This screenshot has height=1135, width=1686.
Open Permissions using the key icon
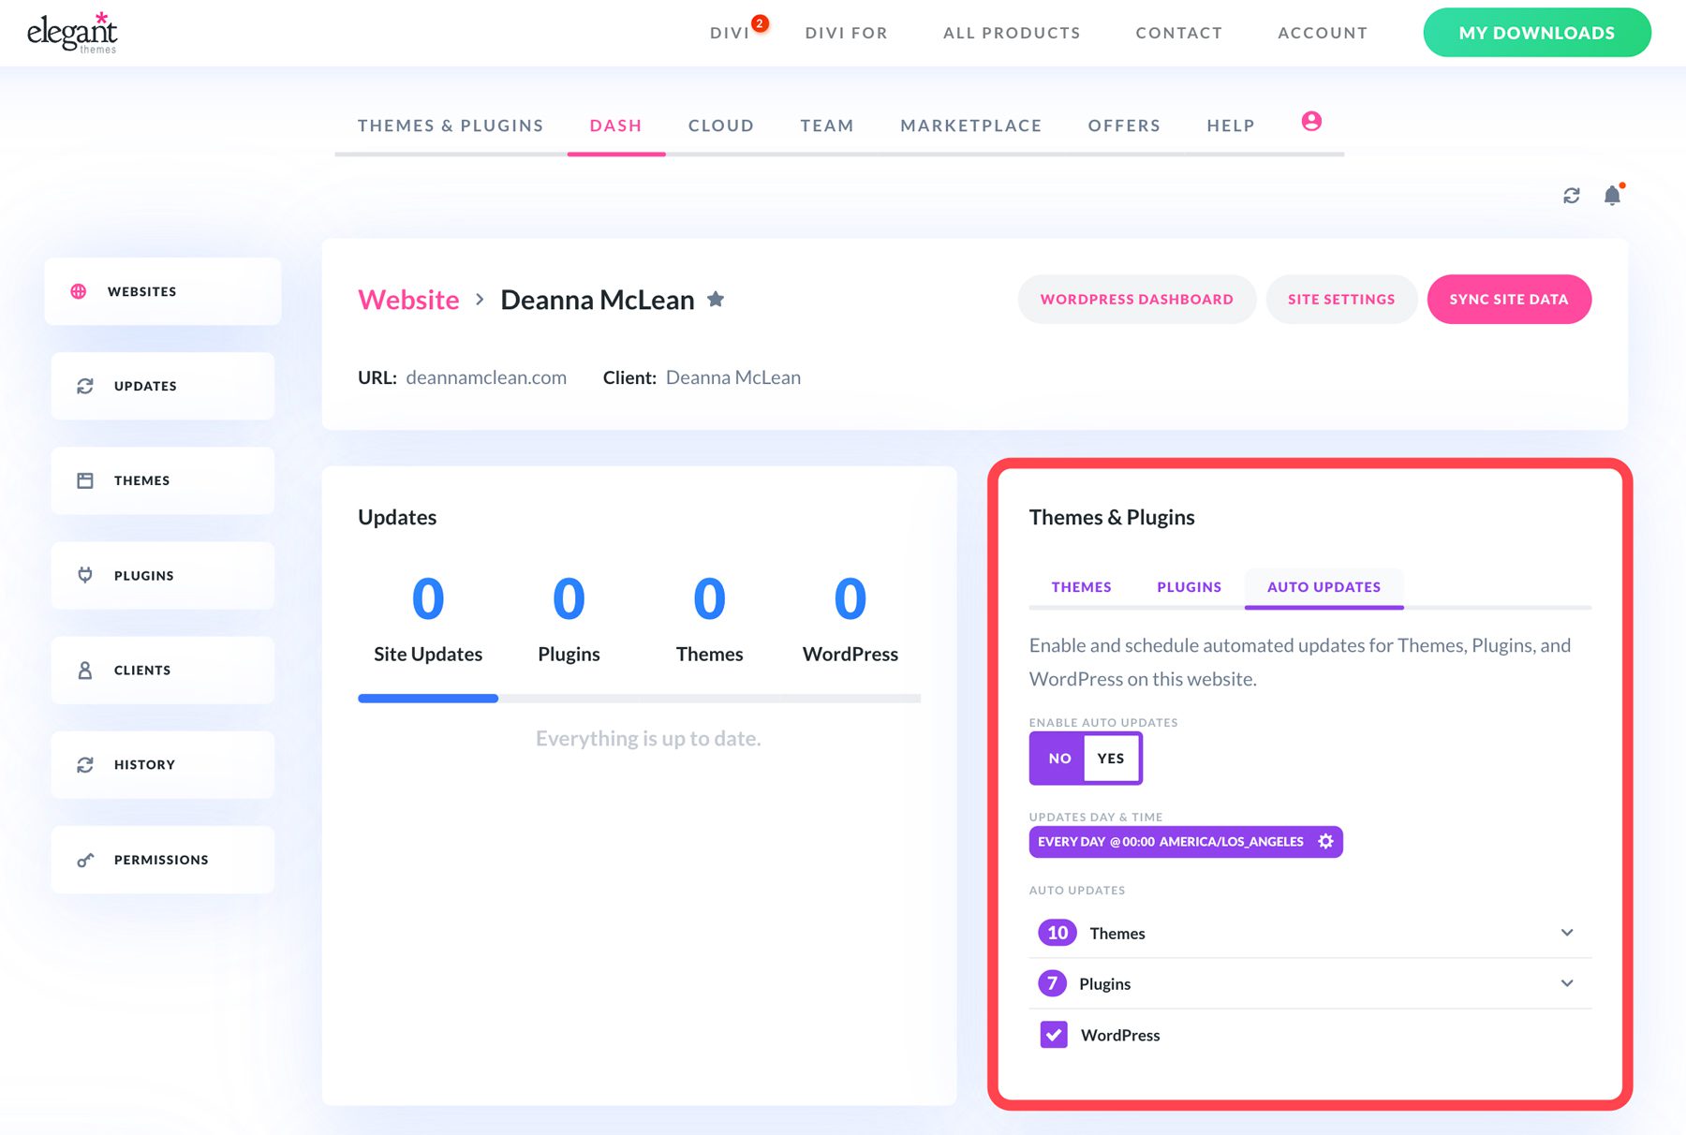[x=85, y=859]
